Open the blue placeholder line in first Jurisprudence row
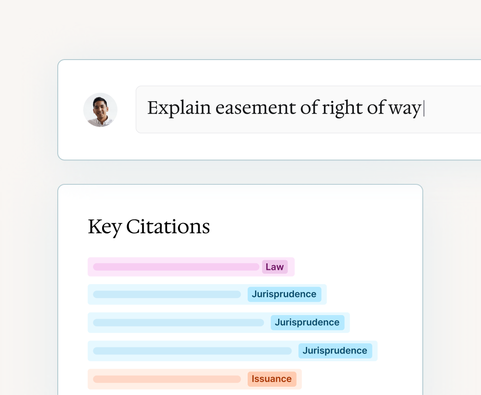481x395 pixels. [x=167, y=294]
